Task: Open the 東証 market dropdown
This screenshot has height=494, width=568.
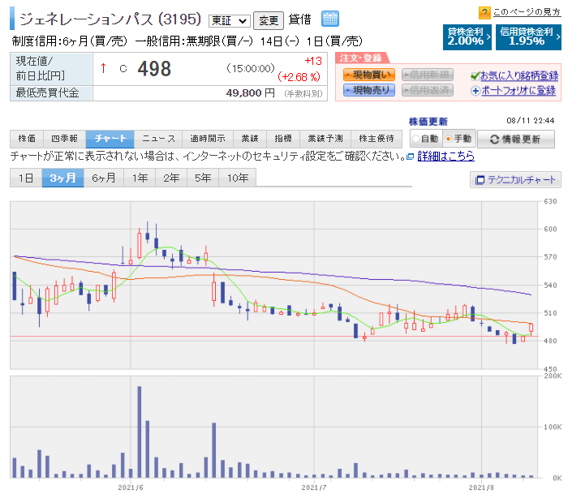Action: click(229, 20)
